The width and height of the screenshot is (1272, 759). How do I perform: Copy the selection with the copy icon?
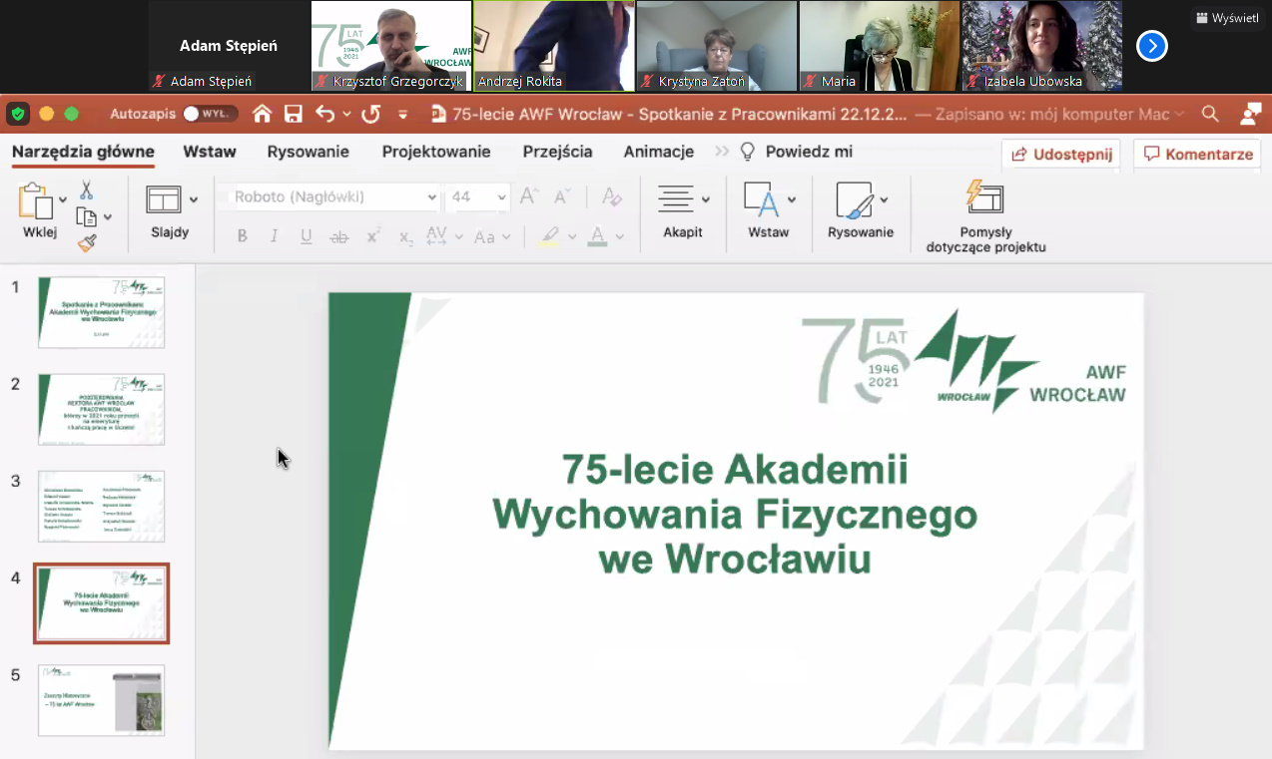[x=87, y=216]
